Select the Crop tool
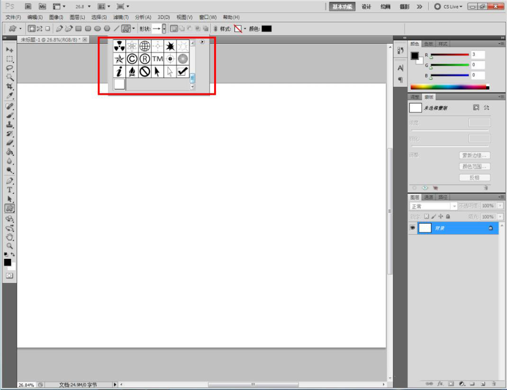 click(x=9, y=86)
